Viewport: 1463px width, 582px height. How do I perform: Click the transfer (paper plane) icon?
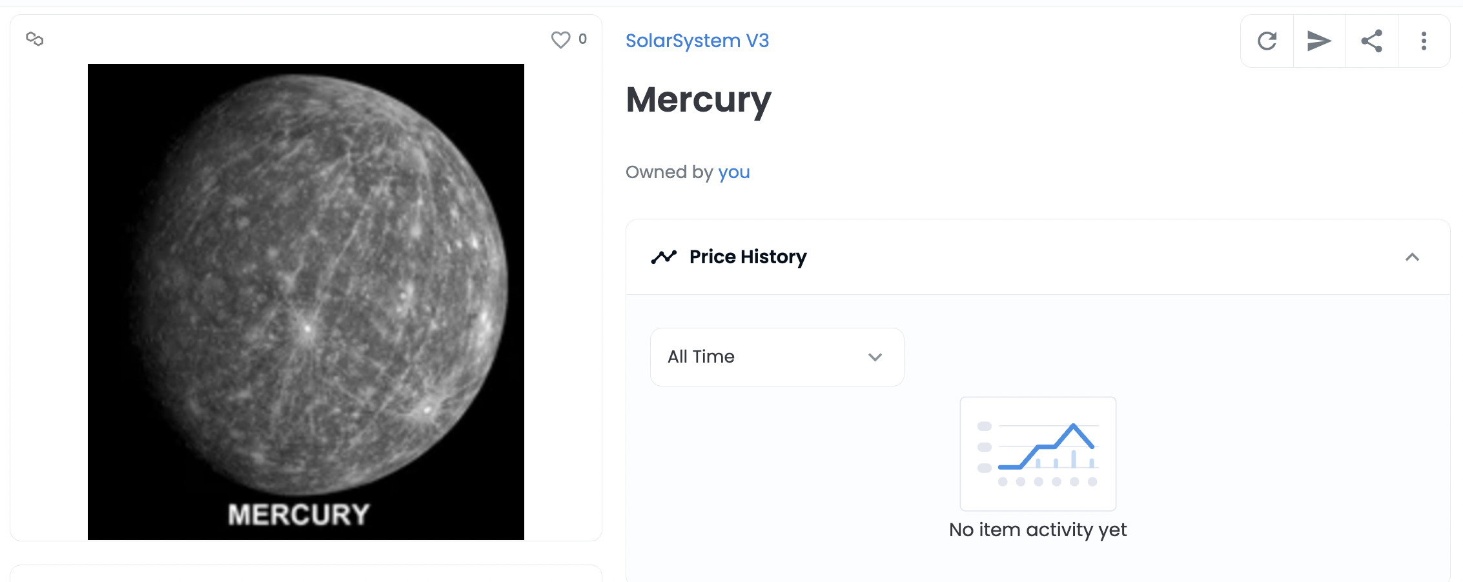[1319, 41]
